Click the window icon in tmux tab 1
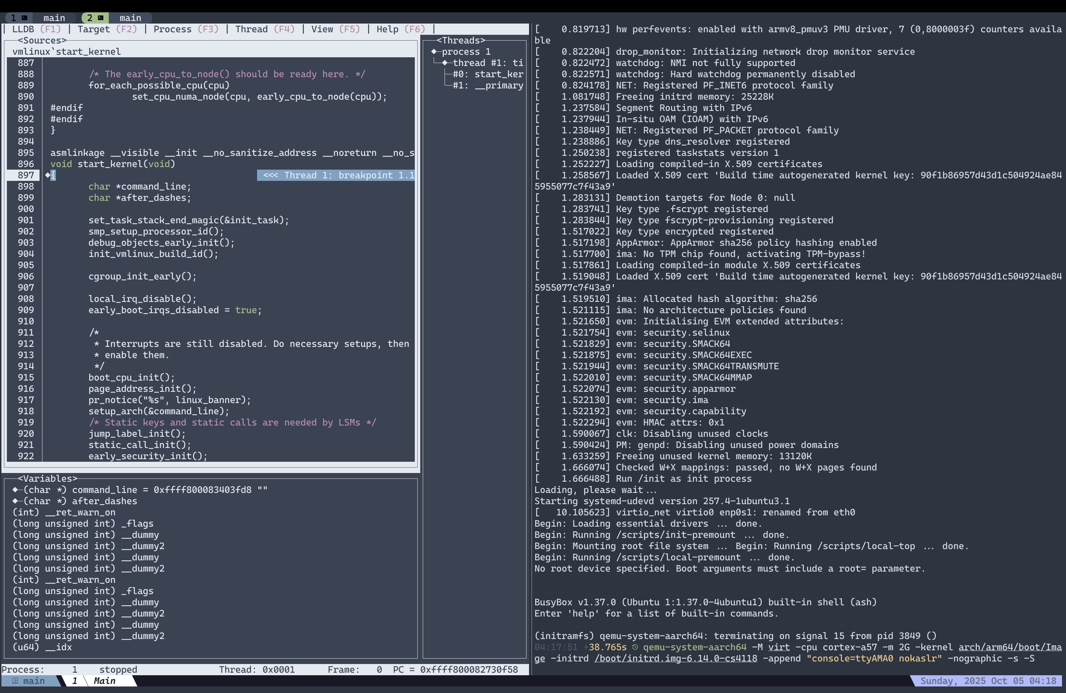Viewport: 1066px width, 693px height. pos(25,18)
